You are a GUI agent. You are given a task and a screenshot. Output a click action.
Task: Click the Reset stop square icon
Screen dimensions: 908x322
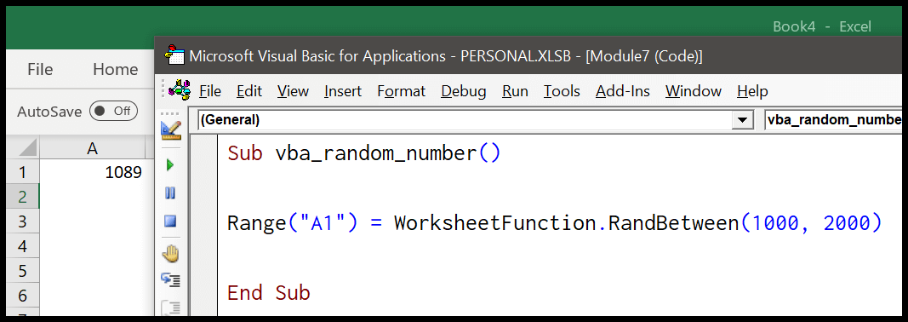click(170, 221)
